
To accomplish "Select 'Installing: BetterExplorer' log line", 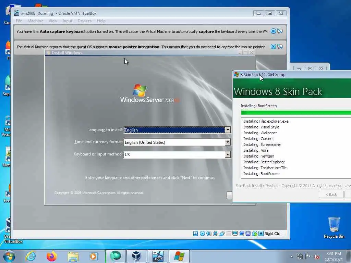I will coord(264,162).
